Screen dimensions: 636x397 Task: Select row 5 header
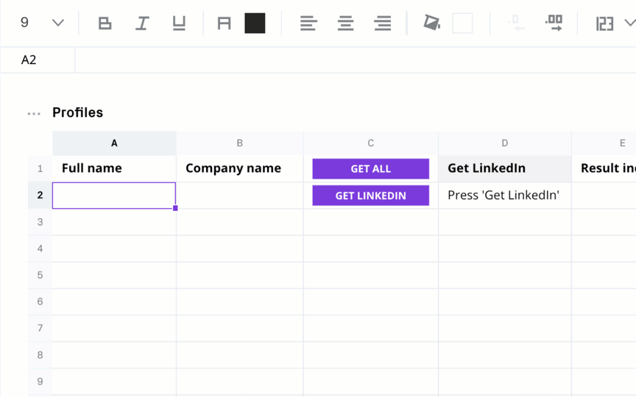[40, 275]
